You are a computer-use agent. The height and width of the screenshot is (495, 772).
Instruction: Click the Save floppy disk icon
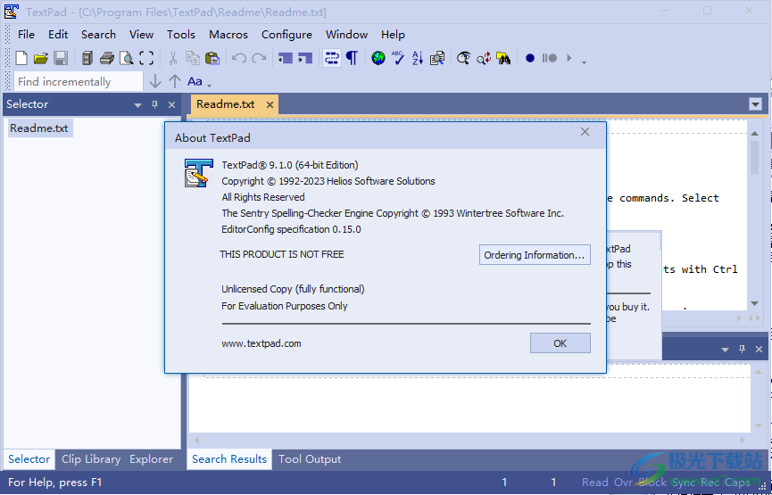pyautogui.click(x=61, y=58)
